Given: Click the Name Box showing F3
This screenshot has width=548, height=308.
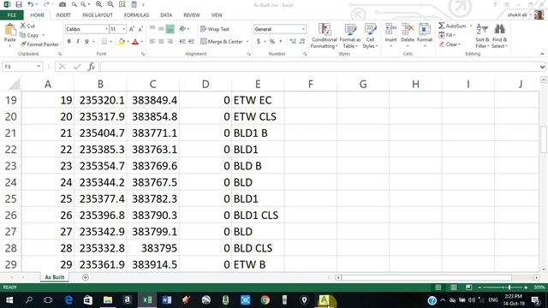Looking at the screenshot, I should [x=21, y=67].
